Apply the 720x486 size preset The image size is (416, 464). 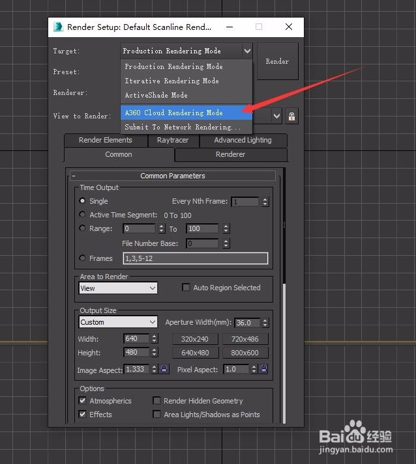coord(245,339)
